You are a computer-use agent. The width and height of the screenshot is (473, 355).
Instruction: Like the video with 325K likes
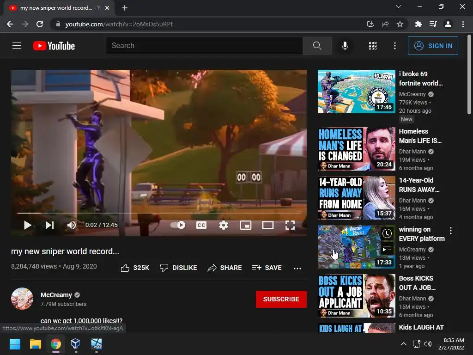click(135, 268)
